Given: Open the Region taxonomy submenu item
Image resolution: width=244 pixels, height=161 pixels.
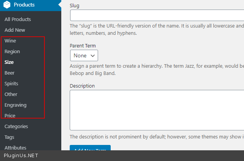Looking at the screenshot, I should [x=12, y=51].
